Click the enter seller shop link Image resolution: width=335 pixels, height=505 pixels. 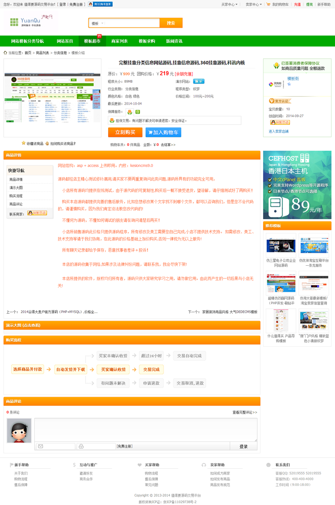(278, 132)
